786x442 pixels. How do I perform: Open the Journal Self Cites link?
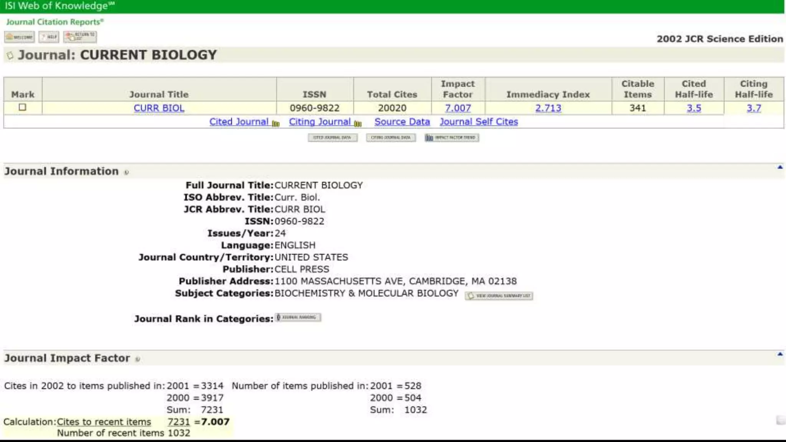(479, 122)
